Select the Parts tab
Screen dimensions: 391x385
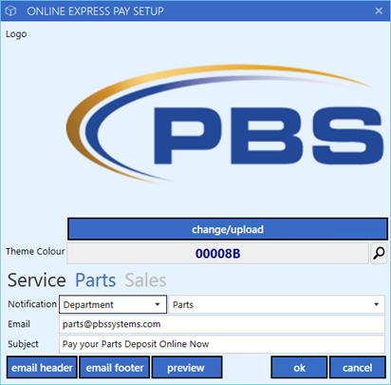point(96,280)
